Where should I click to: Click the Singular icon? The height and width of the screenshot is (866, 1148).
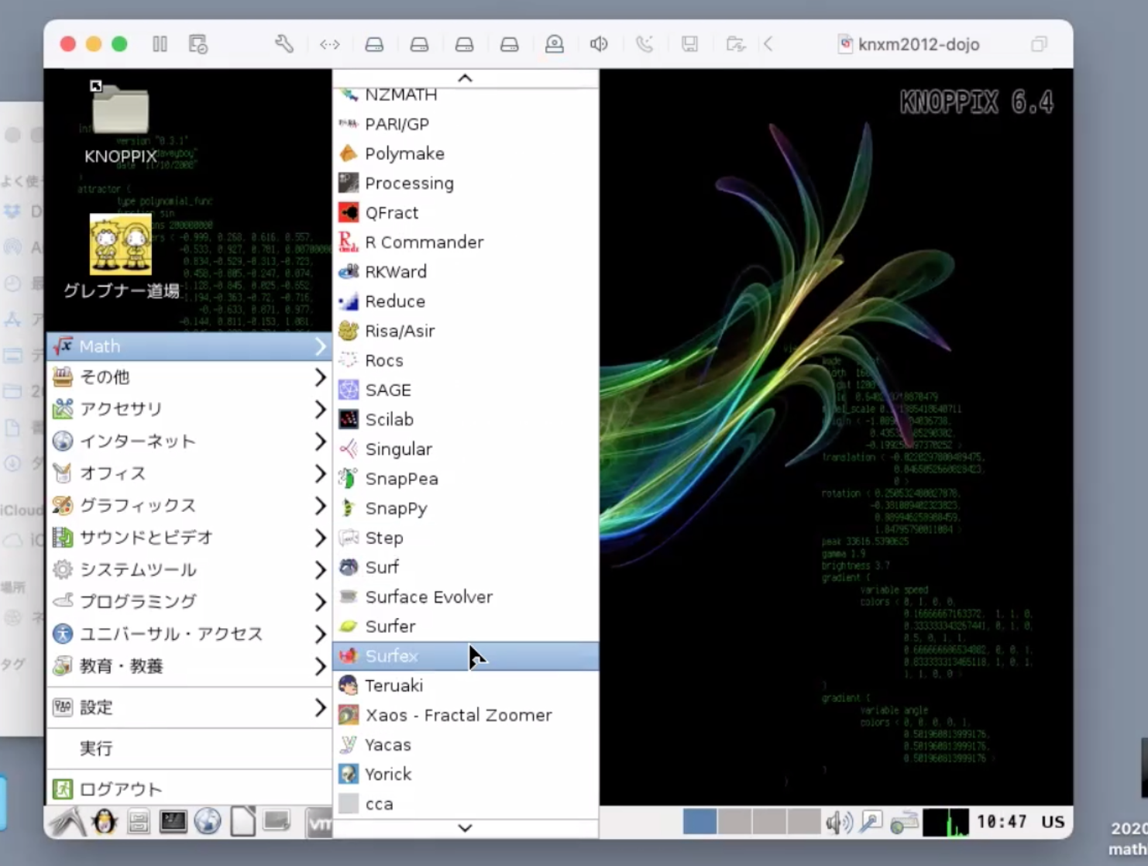point(349,448)
